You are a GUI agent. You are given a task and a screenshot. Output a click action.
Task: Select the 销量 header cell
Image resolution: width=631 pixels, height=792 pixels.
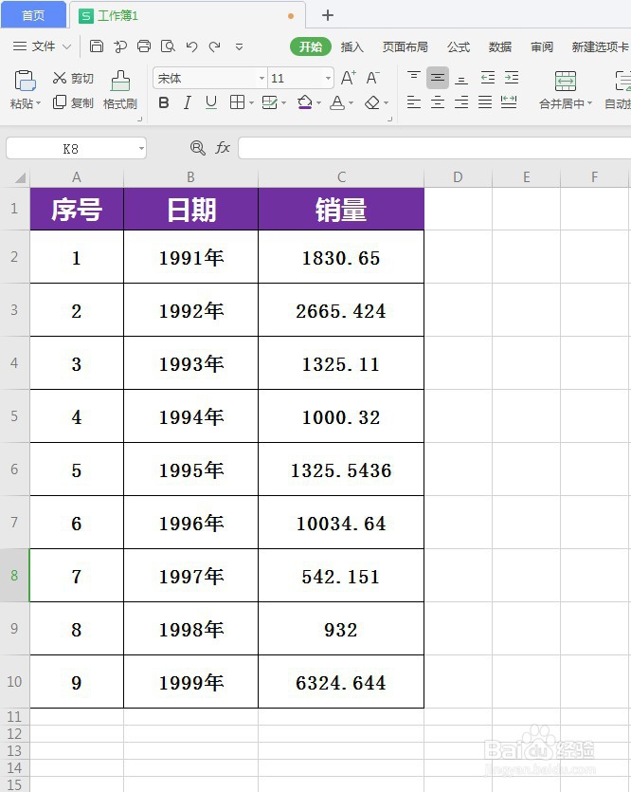pyautogui.click(x=341, y=209)
